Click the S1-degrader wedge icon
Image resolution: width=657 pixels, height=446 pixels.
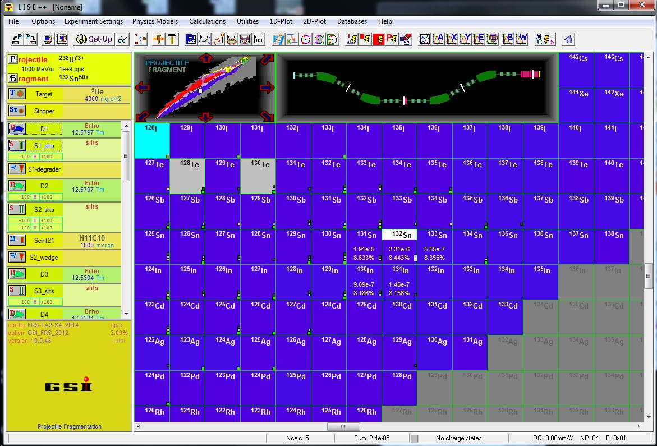(17, 169)
